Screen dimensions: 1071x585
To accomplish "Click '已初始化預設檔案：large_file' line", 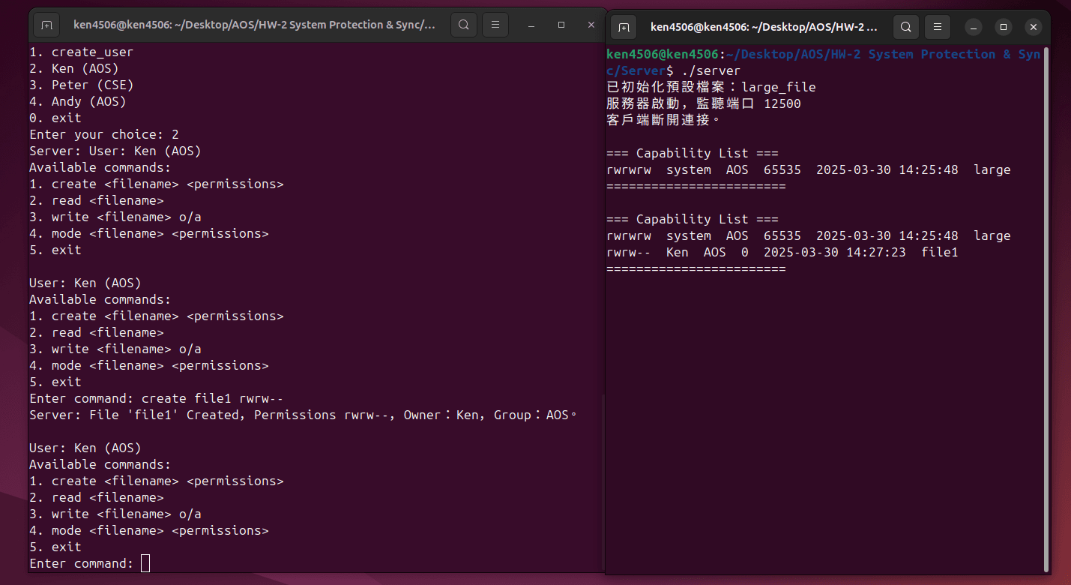I will coord(711,87).
